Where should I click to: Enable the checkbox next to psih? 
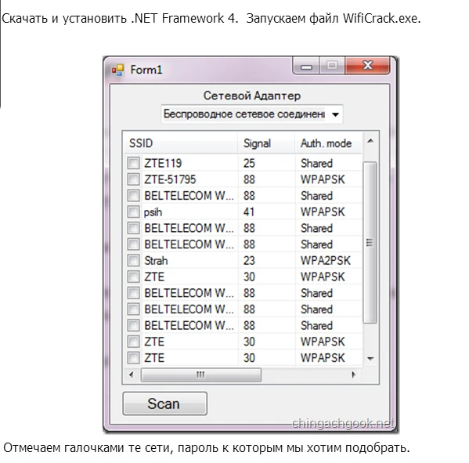coord(133,212)
